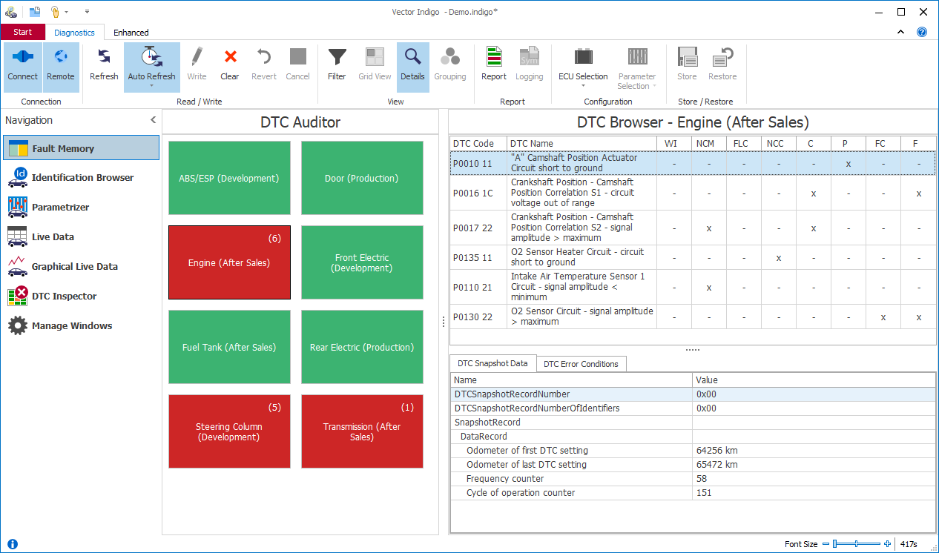Sort by DTC Name column header
This screenshot has height=553, width=939.
pyautogui.click(x=582, y=143)
